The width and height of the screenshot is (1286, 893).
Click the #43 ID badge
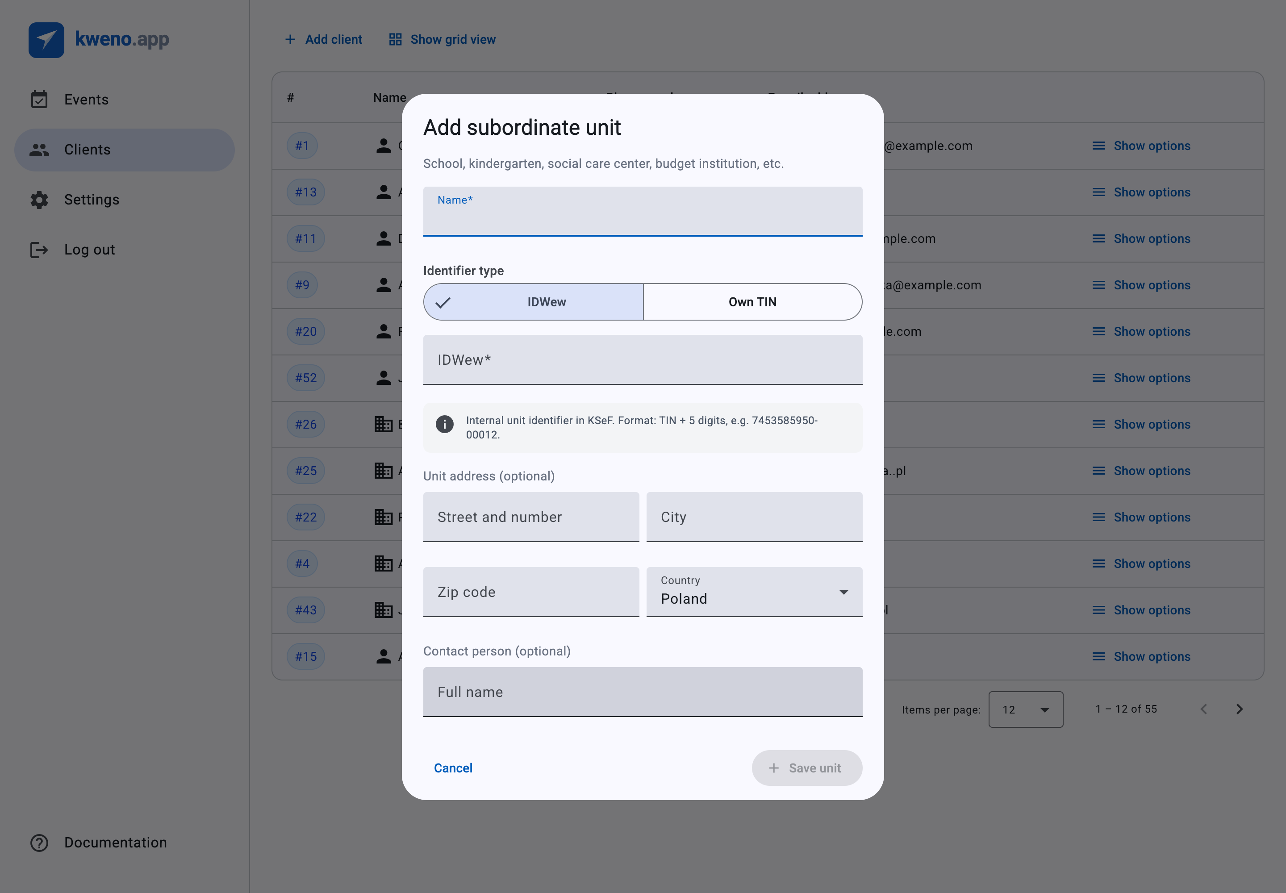click(x=305, y=610)
